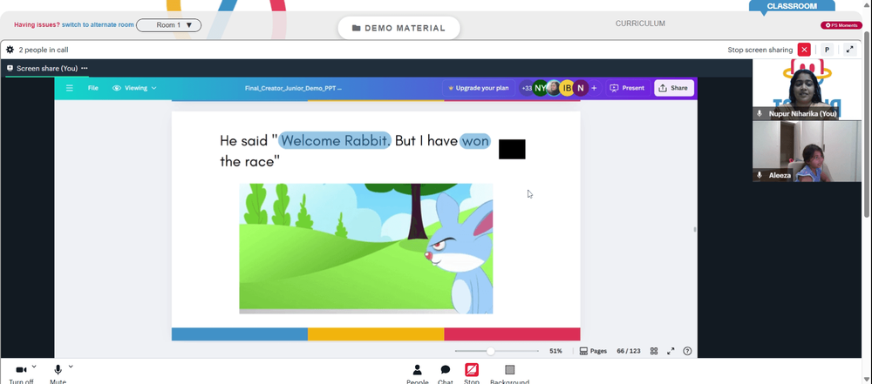Select the CLASSROOM tab
872x384 pixels.
[x=792, y=6]
